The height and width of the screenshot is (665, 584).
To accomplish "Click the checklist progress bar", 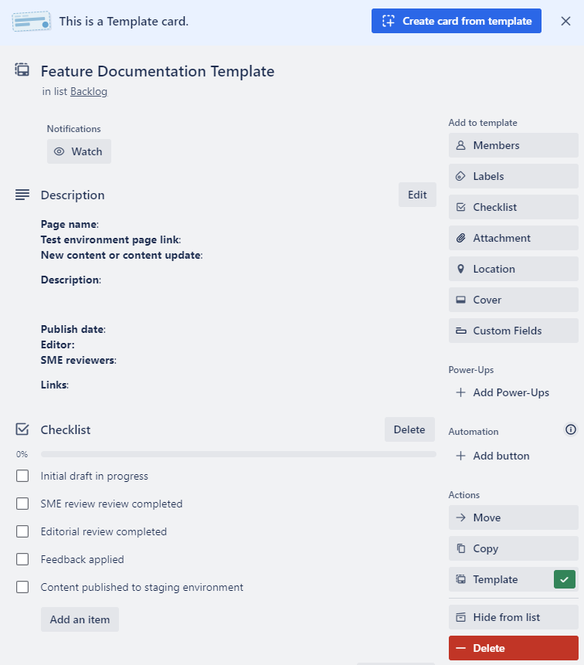I will [238, 454].
